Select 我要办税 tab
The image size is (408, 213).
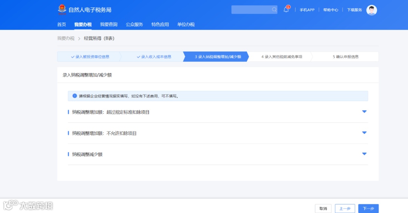[83, 25]
